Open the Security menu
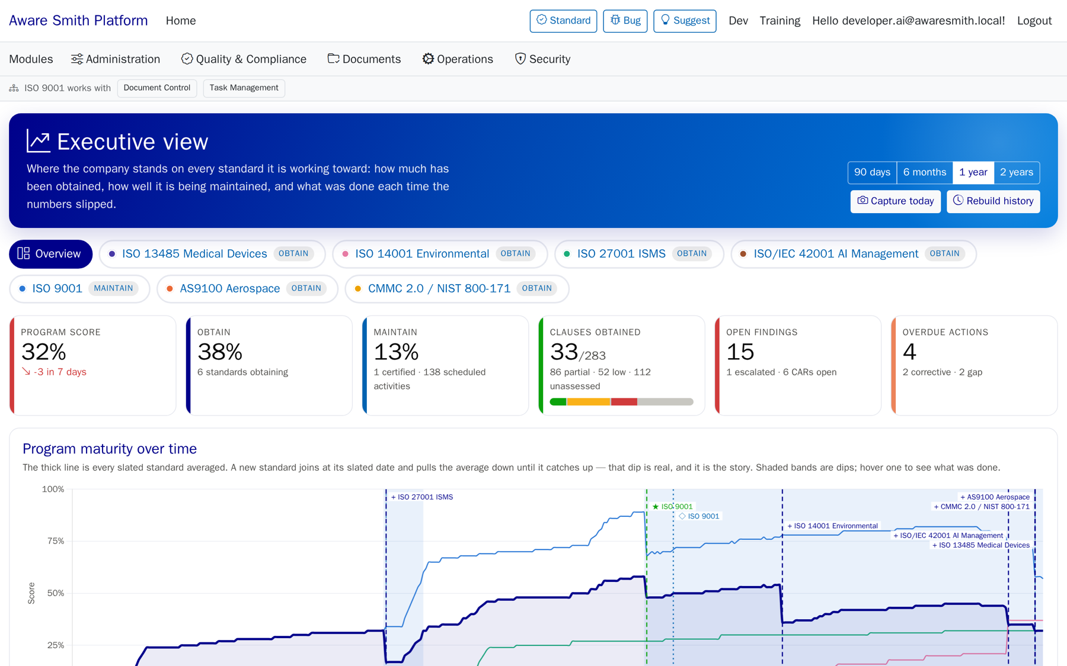Screen dimensions: 1067x666 click(x=542, y=59)
